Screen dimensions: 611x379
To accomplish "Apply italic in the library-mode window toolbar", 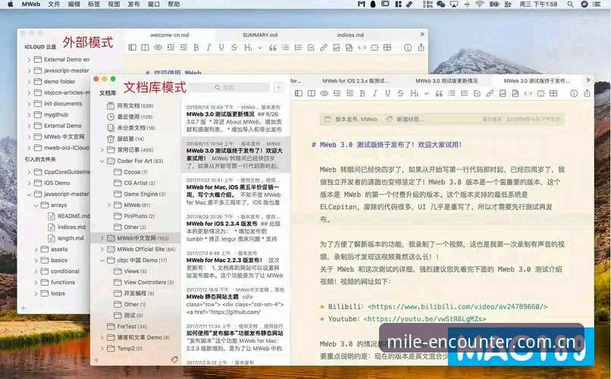I will coord(374,93).
